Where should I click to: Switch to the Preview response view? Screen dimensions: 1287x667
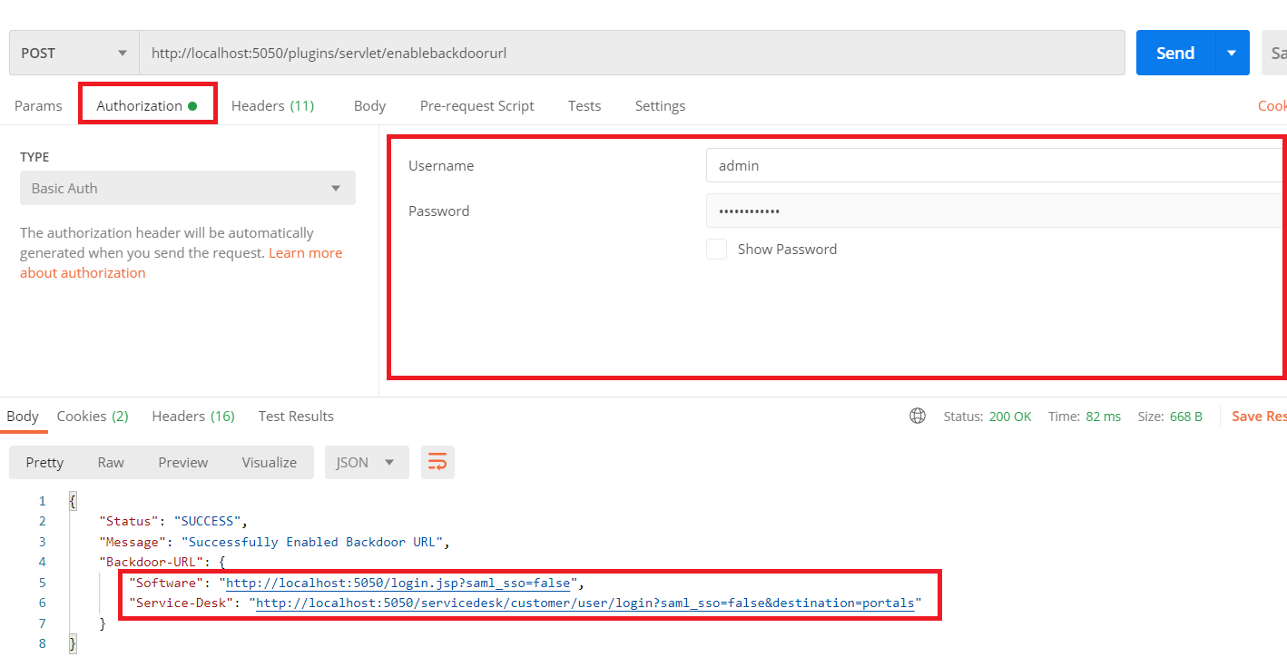coord(182,462)
